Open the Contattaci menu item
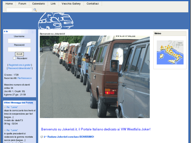This screenshot has height=143, width=191. tap(93, 4)
